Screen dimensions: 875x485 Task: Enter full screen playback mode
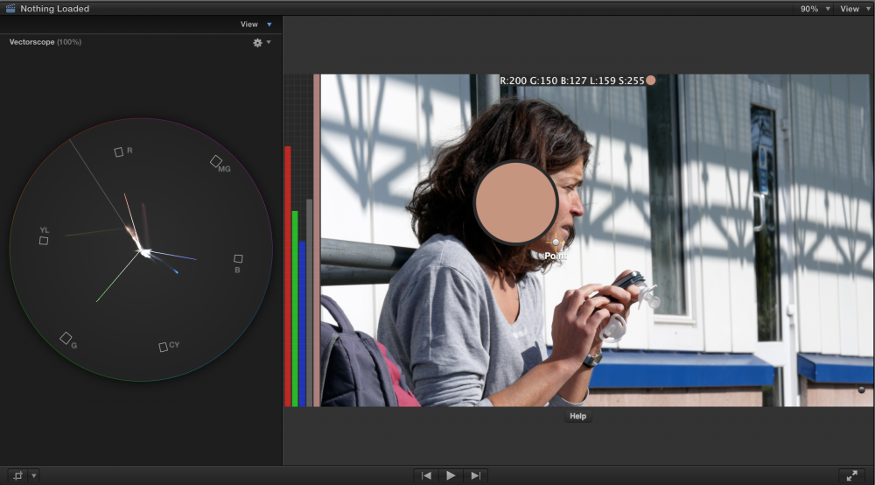coord(851,475)
